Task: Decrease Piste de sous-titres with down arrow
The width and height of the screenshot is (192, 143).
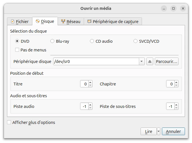Action: 176,108
